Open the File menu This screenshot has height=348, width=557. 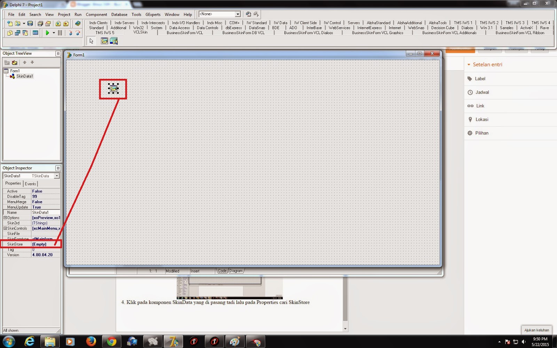coord(11,15)
